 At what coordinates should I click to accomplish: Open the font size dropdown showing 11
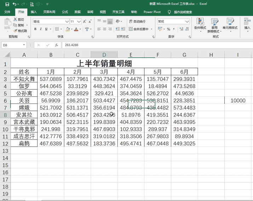click(79, 22)
